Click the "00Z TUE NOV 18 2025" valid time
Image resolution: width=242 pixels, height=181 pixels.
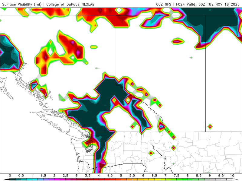(x=219, y=4)
